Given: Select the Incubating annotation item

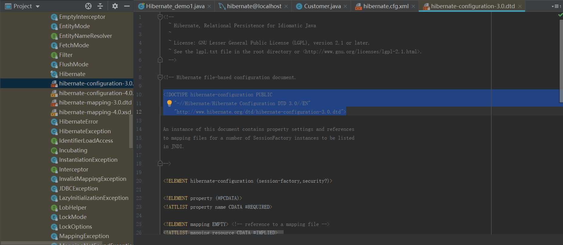Looking at the screenshot, I should tap(74, 151).
